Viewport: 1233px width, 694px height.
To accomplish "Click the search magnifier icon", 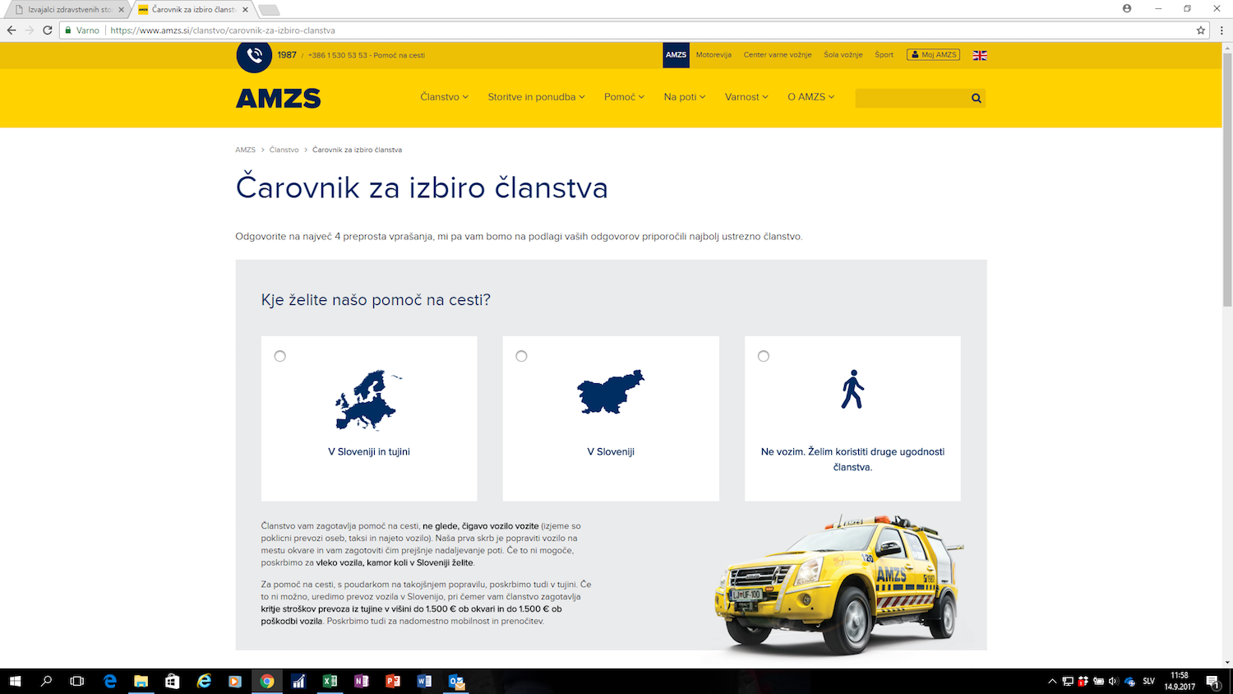I will (976, 99).
